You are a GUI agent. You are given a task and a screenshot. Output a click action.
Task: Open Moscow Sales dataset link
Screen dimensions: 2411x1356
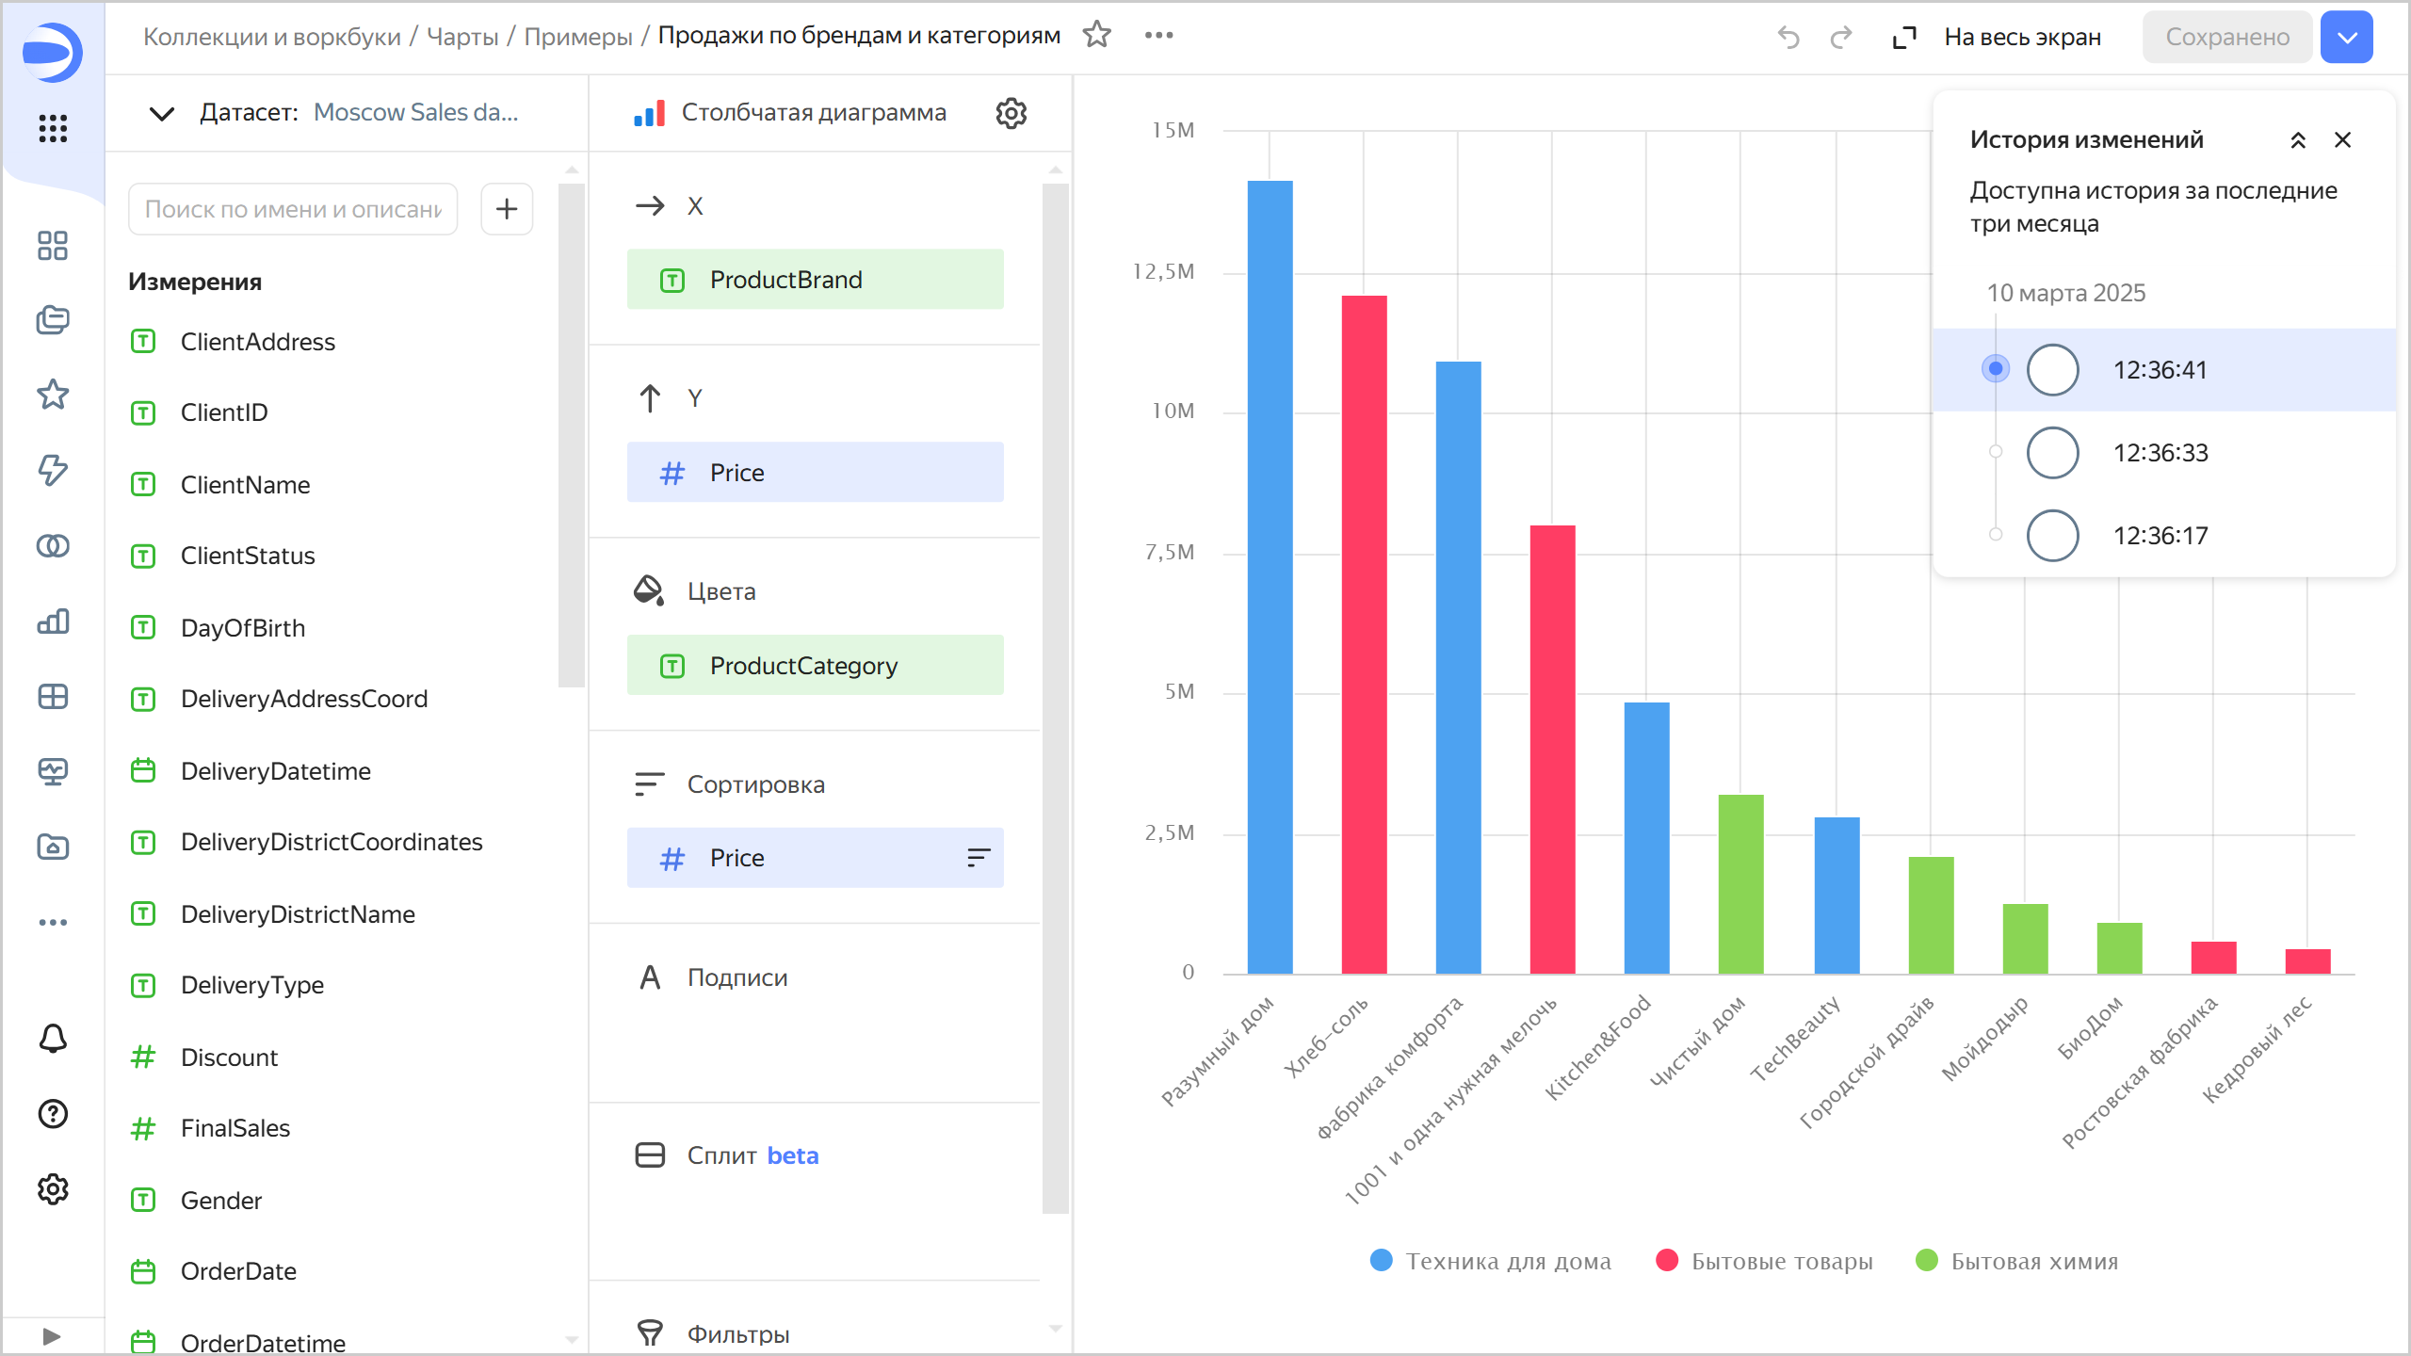(x=415, y=112)
